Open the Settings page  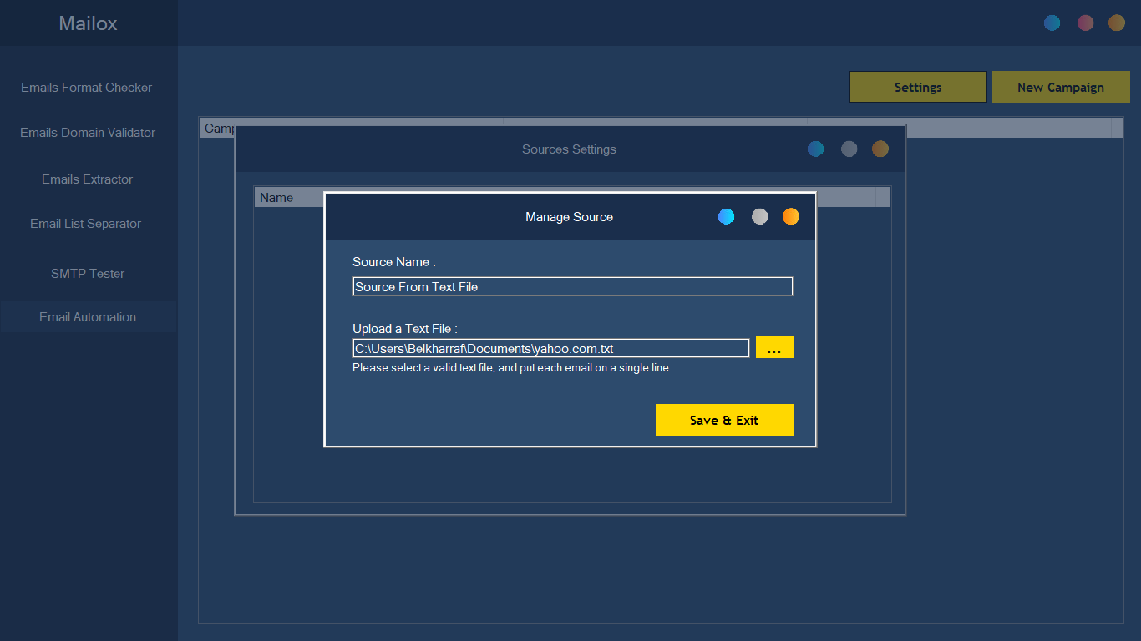pos(918,87)
